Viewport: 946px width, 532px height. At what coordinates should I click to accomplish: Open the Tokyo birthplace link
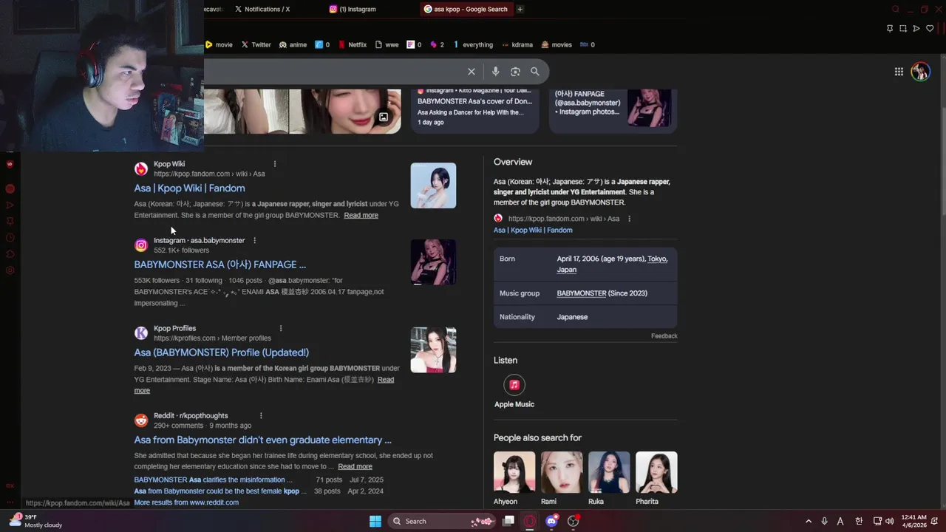click(657, 259)
